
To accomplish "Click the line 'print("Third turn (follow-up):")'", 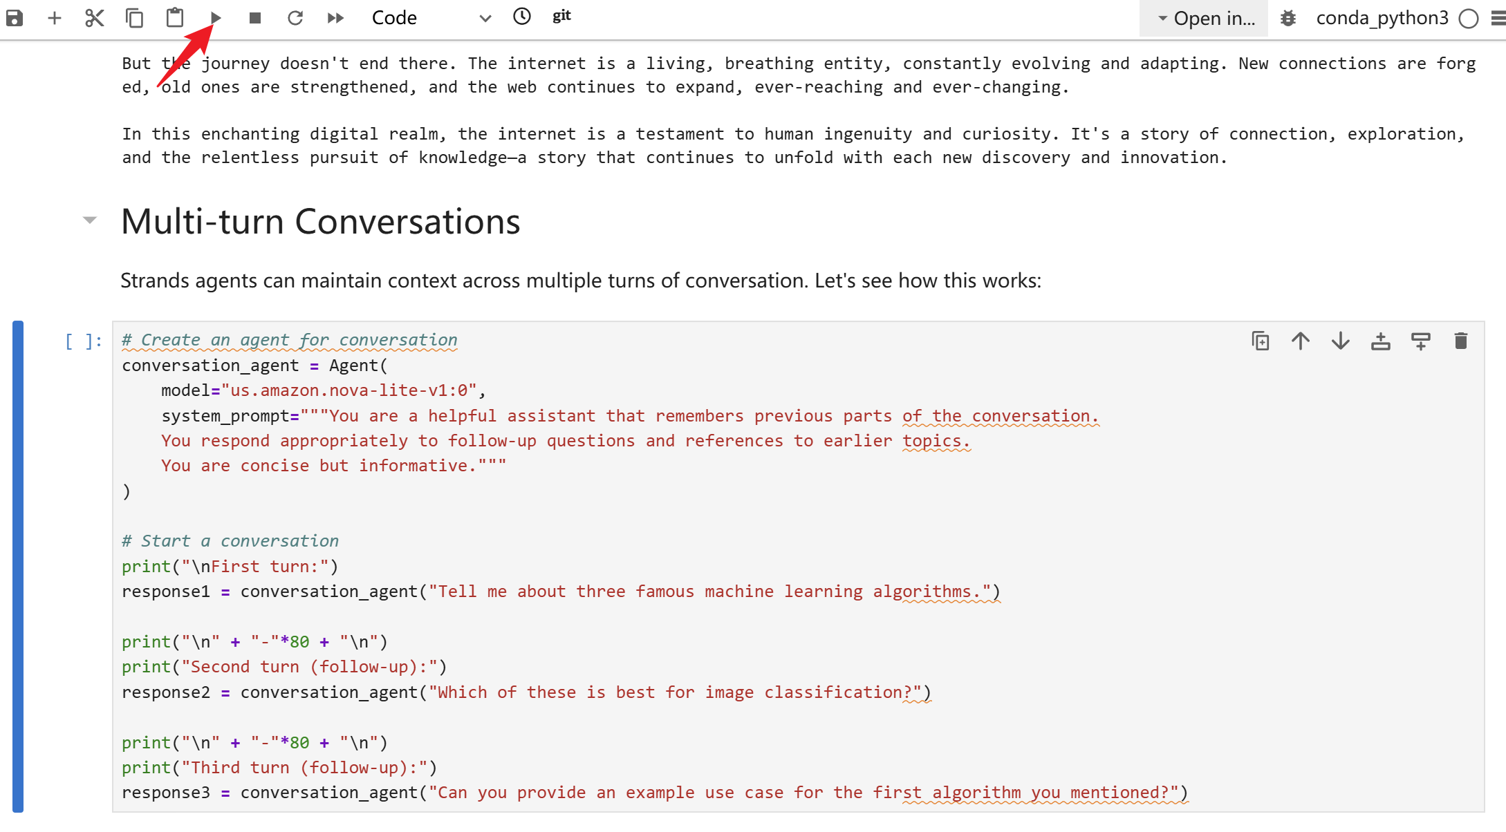I will [x=279, y=768].
